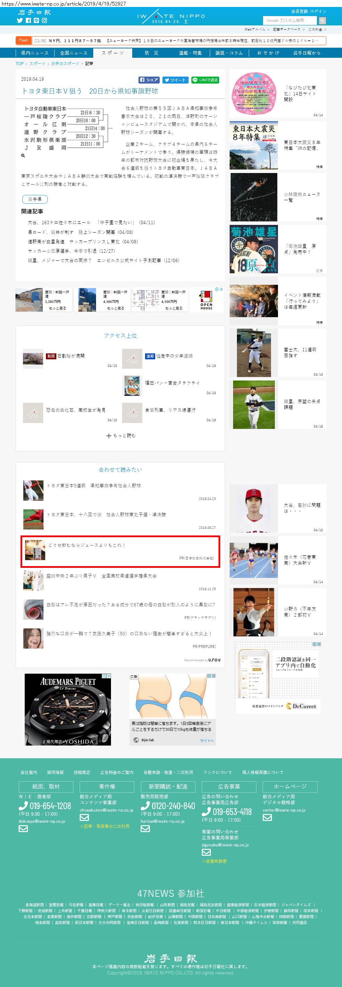Tweet the article with ツイート button
Screen dimensions: 342x987
point(175,80)
